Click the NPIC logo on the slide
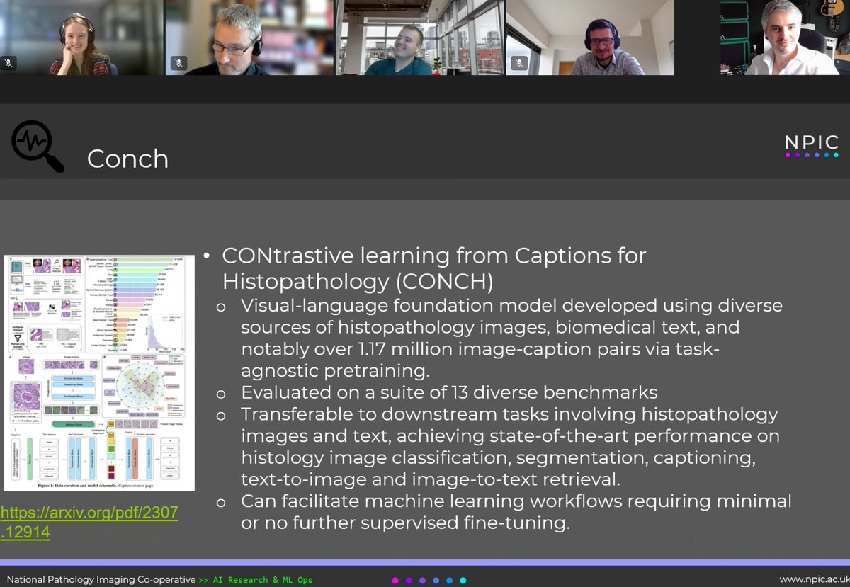 point(812,145)
